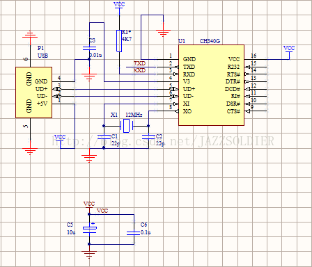Select the X1 crystal symbol
This screenshot has height=267, width=312.
(127, 126)
